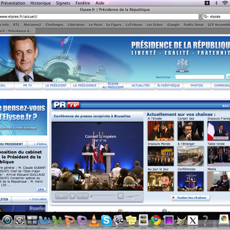Open VLC traffic cone icon
The height and width of the screenshot is (230, 230).
click(94, 220)
